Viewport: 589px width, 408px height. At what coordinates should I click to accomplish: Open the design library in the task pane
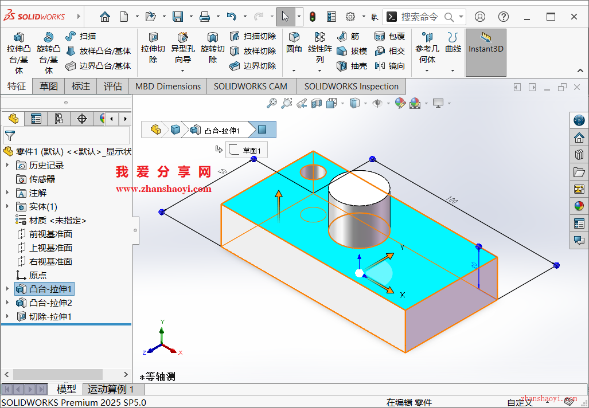[579, 155]
